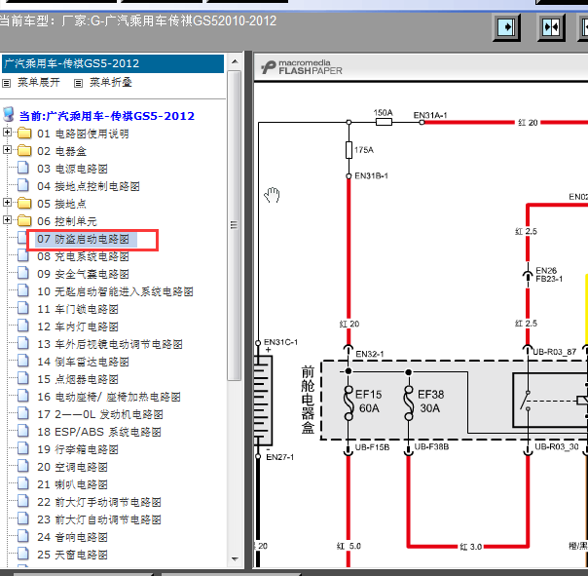Viewport: 588px width, 576px height.
Task: Click folder icon of 05 接地点
Action: (24, 203)
